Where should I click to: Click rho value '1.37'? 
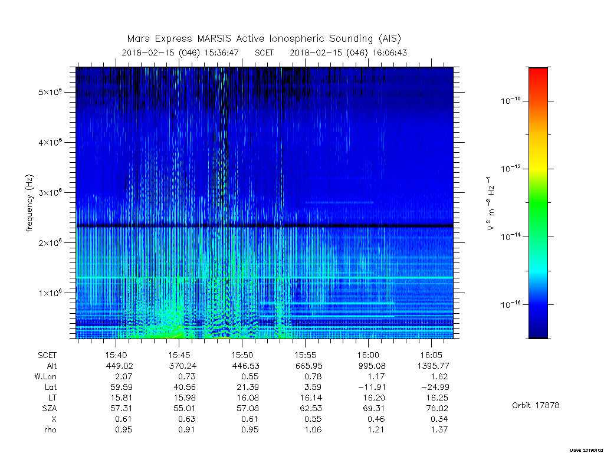coord(439,429)
